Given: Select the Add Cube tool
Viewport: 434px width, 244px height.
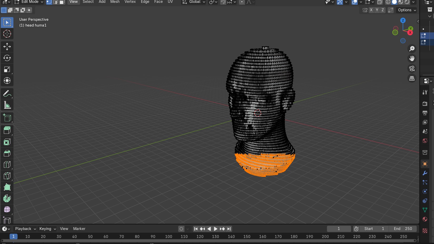Looking at the screenshot, I should tap(7, 118).
